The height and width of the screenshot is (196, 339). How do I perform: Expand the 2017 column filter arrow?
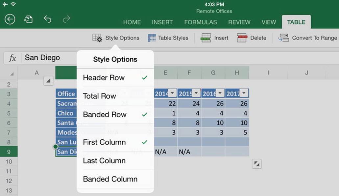244,93
